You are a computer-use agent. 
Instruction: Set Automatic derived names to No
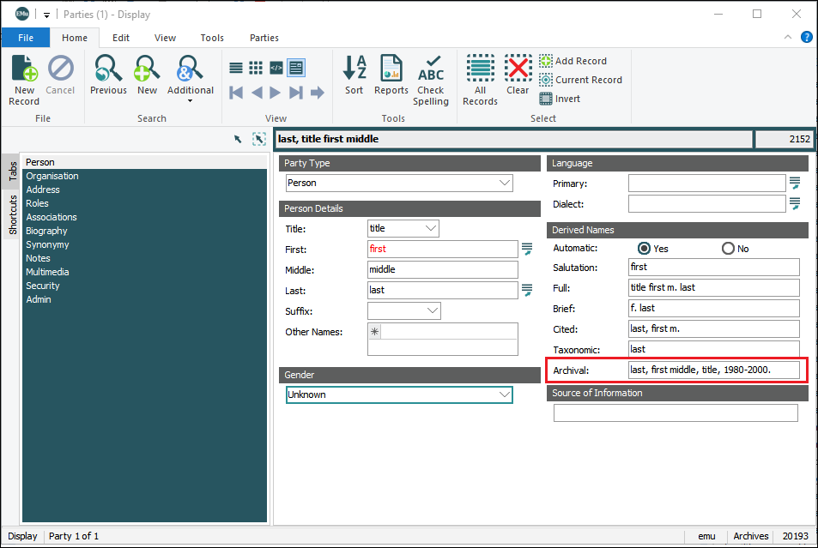(728, 249)
